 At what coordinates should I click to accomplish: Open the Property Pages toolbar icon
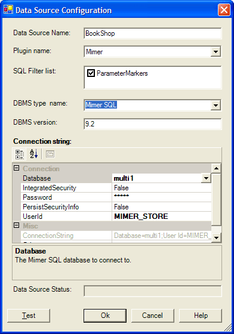tap(50, 154)
